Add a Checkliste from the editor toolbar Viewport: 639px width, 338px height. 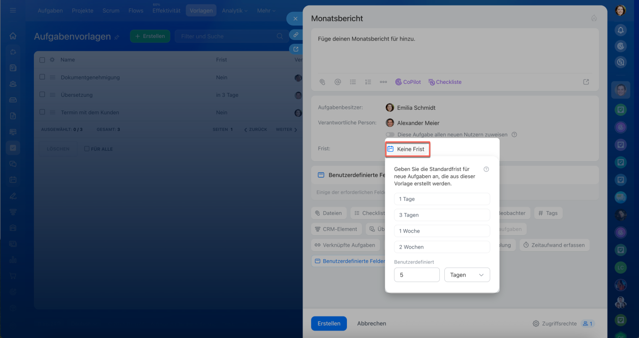click(445, 82)
